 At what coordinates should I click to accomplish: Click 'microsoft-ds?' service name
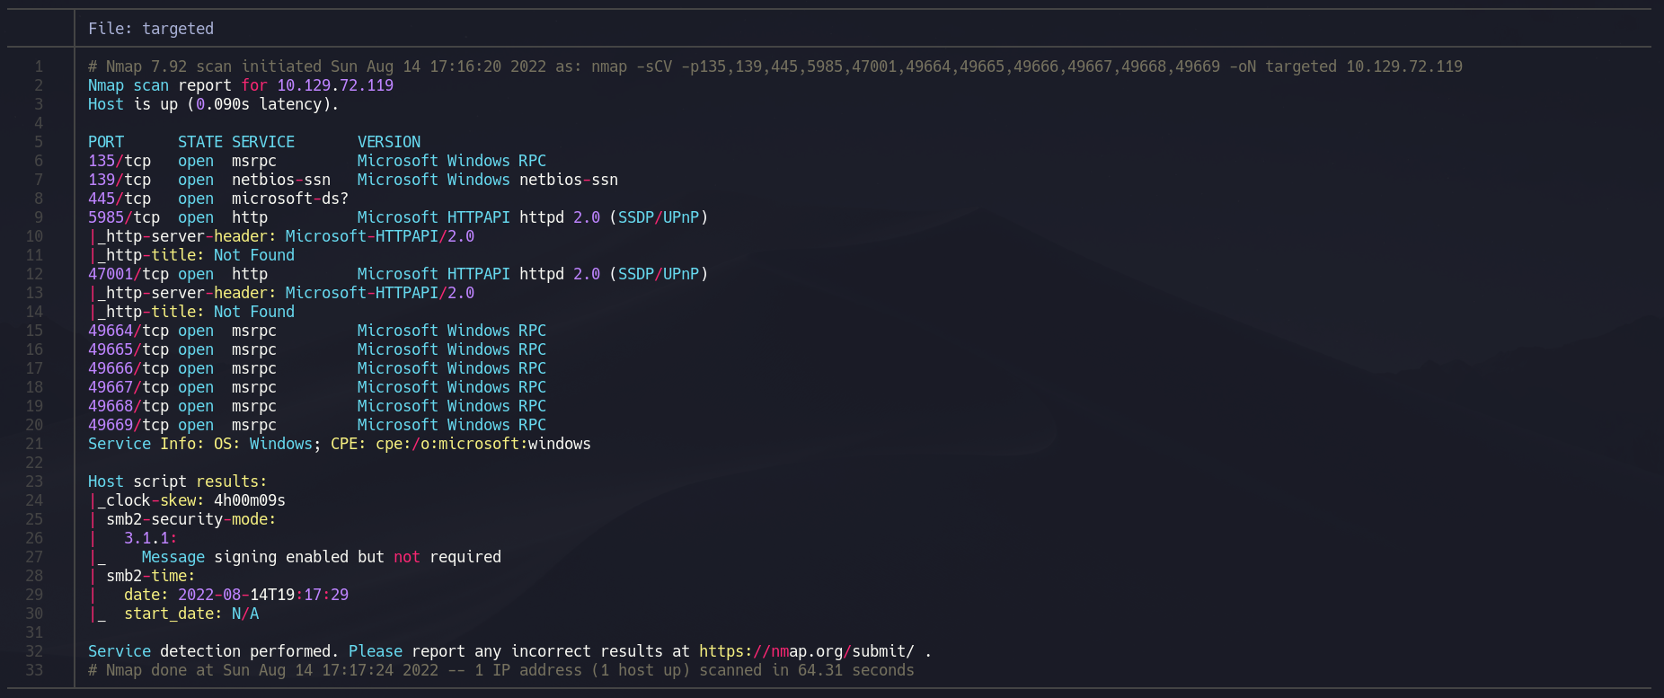coord(290,199)
